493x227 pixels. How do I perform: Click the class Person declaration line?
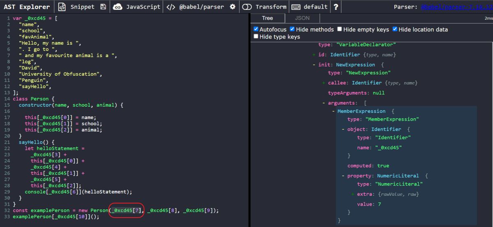point(34,99)
